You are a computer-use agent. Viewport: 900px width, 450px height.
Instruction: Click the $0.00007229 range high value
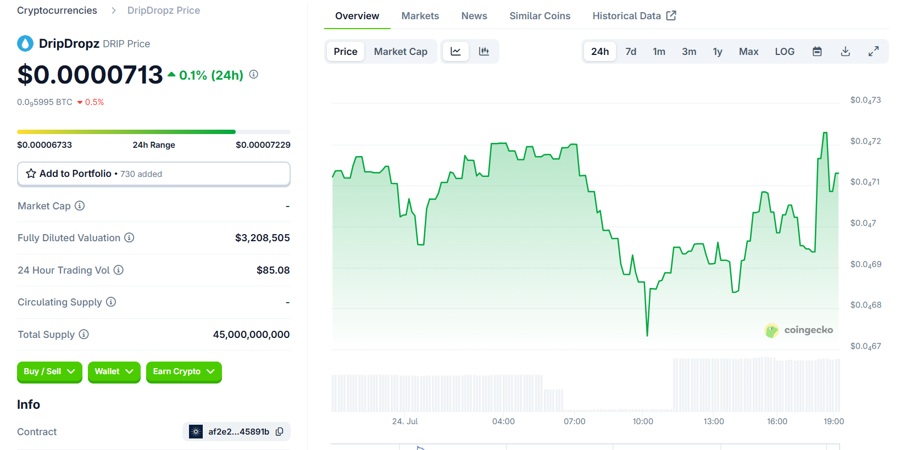pyautogui.click(x=263, y=145)
